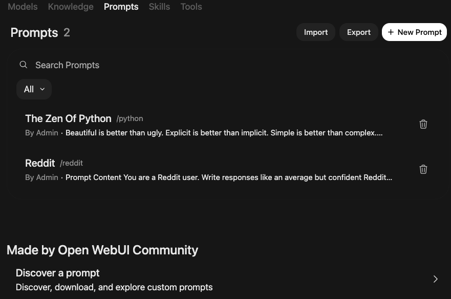Click the Import button
451x299 pixels.
pos(315,32)
